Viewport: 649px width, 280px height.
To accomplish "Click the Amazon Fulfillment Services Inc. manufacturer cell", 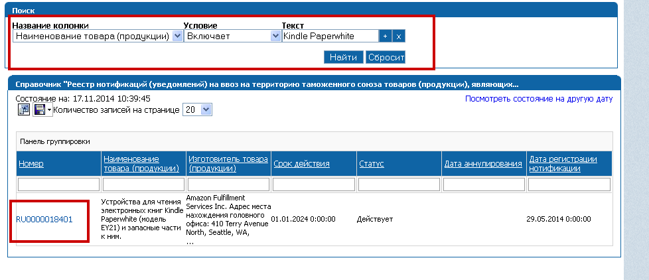I will pos(228,219).
